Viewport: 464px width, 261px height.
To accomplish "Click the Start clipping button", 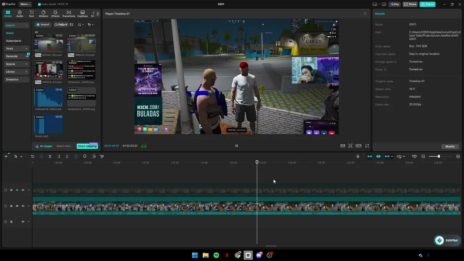I will [87, 146].
